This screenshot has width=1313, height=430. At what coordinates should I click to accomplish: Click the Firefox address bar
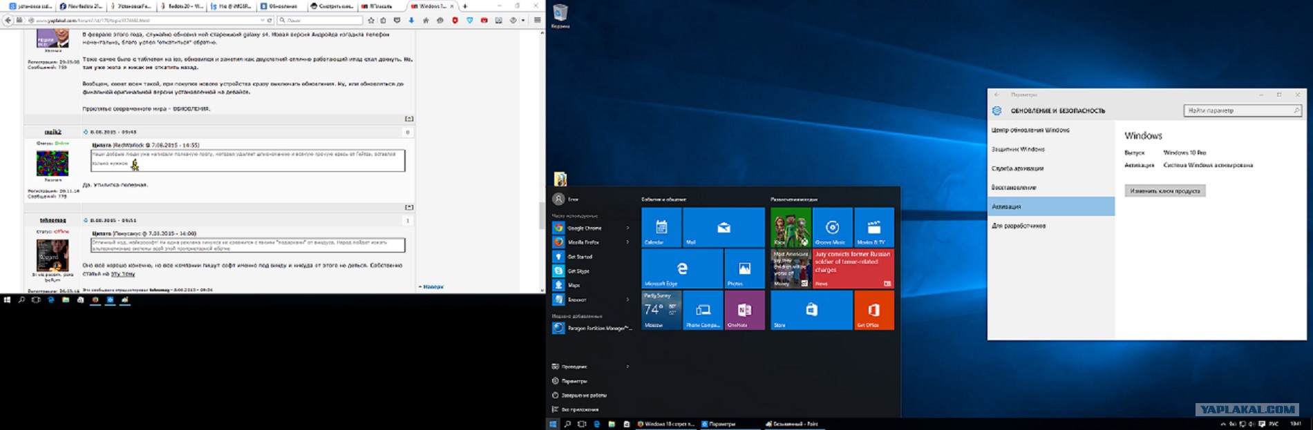coord(145,21)
